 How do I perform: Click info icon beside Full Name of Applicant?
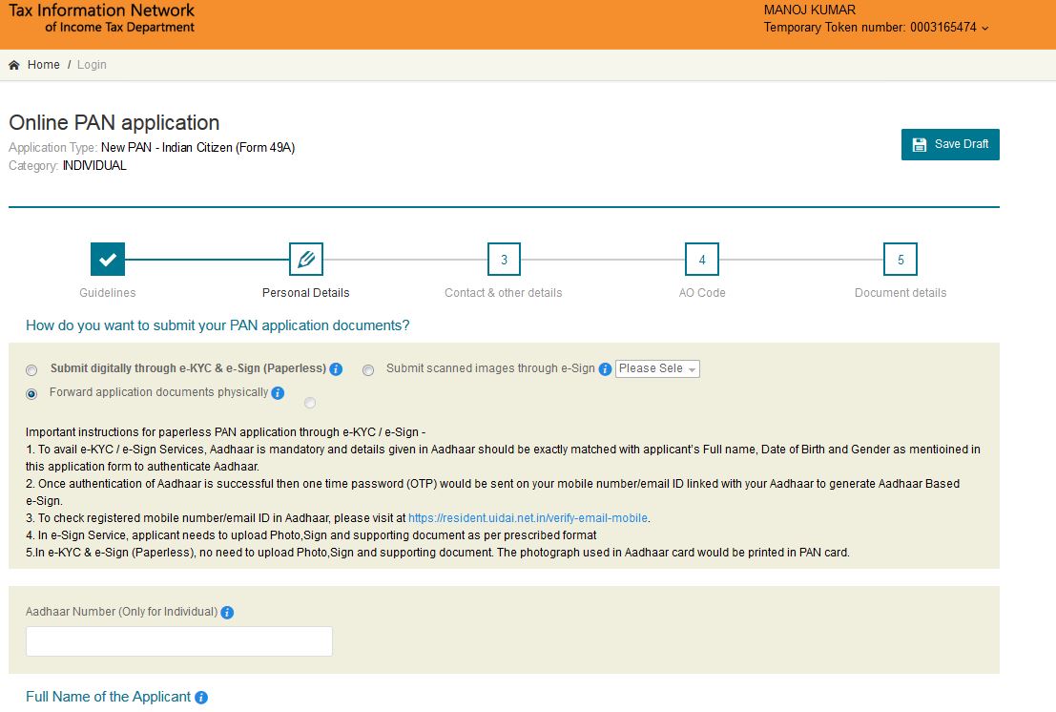201,698
